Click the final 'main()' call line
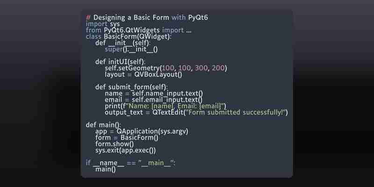The height and width of the screenshot is (187, 374). pyautogui.click(x=106, y=169)
